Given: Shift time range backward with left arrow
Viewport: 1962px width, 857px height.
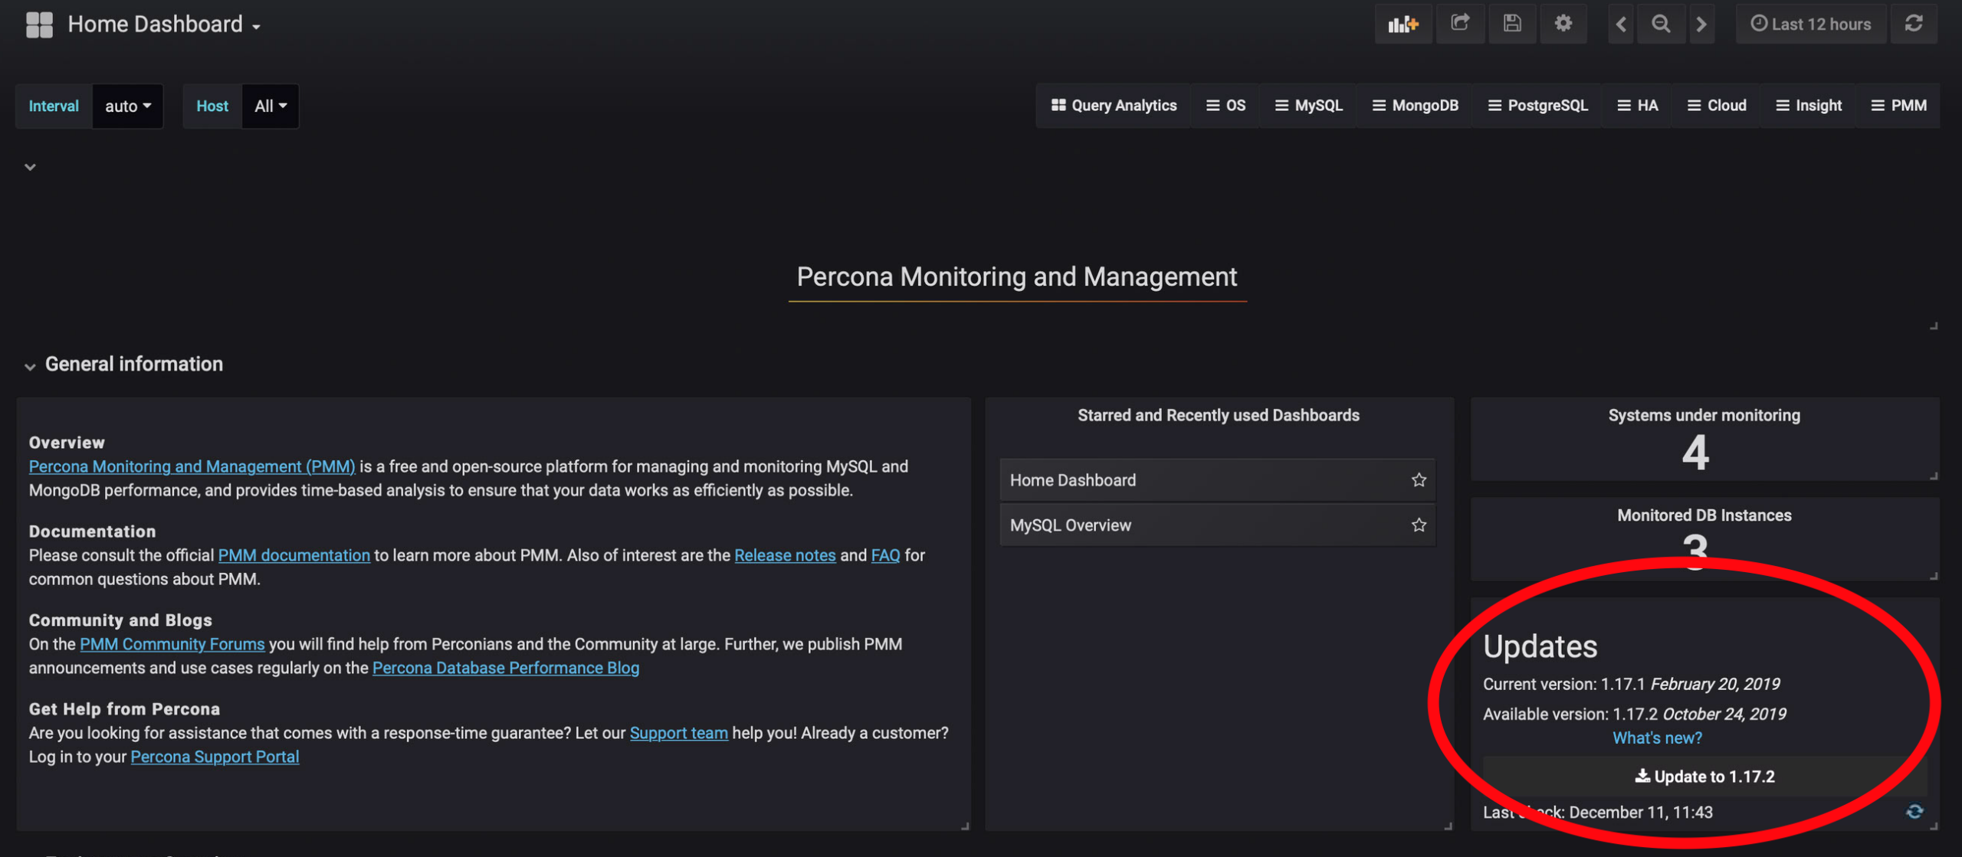Looking at the screenshot, I should 1621,24.
